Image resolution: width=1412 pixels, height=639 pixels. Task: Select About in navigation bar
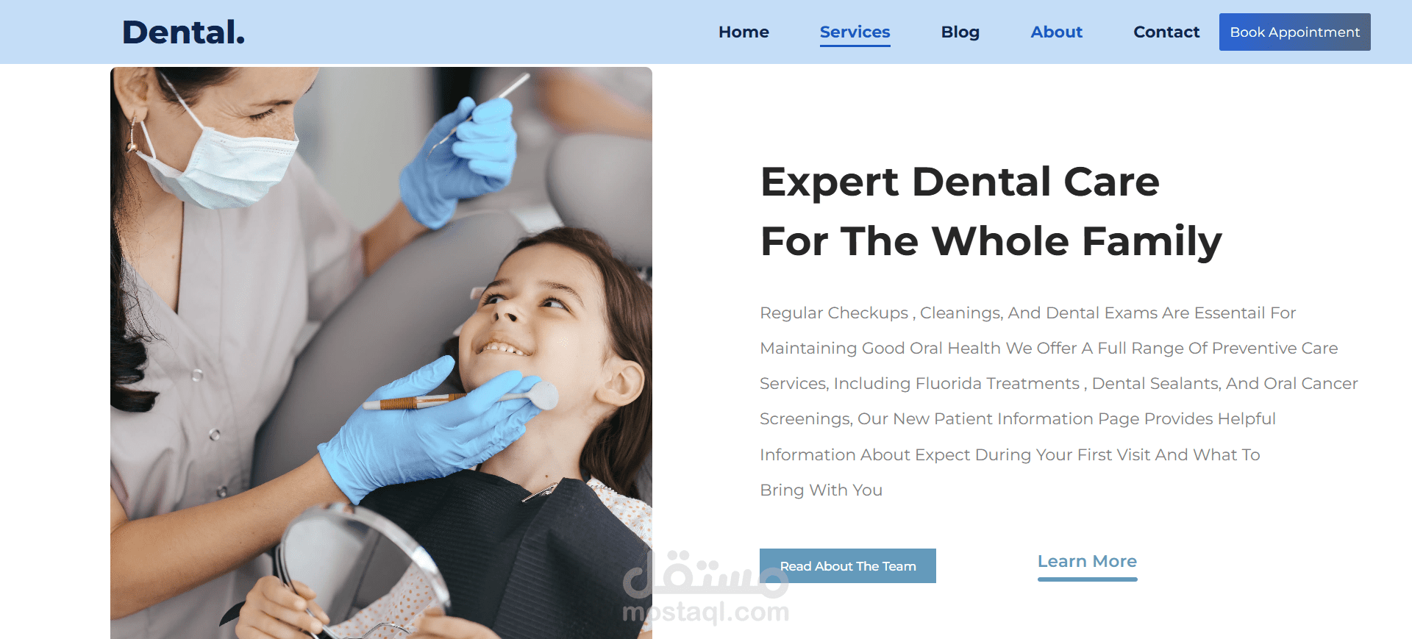point(1056,32)
